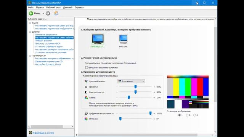Click minus sign on Цифровая интенсивность slider

click(x=117, y=113)
